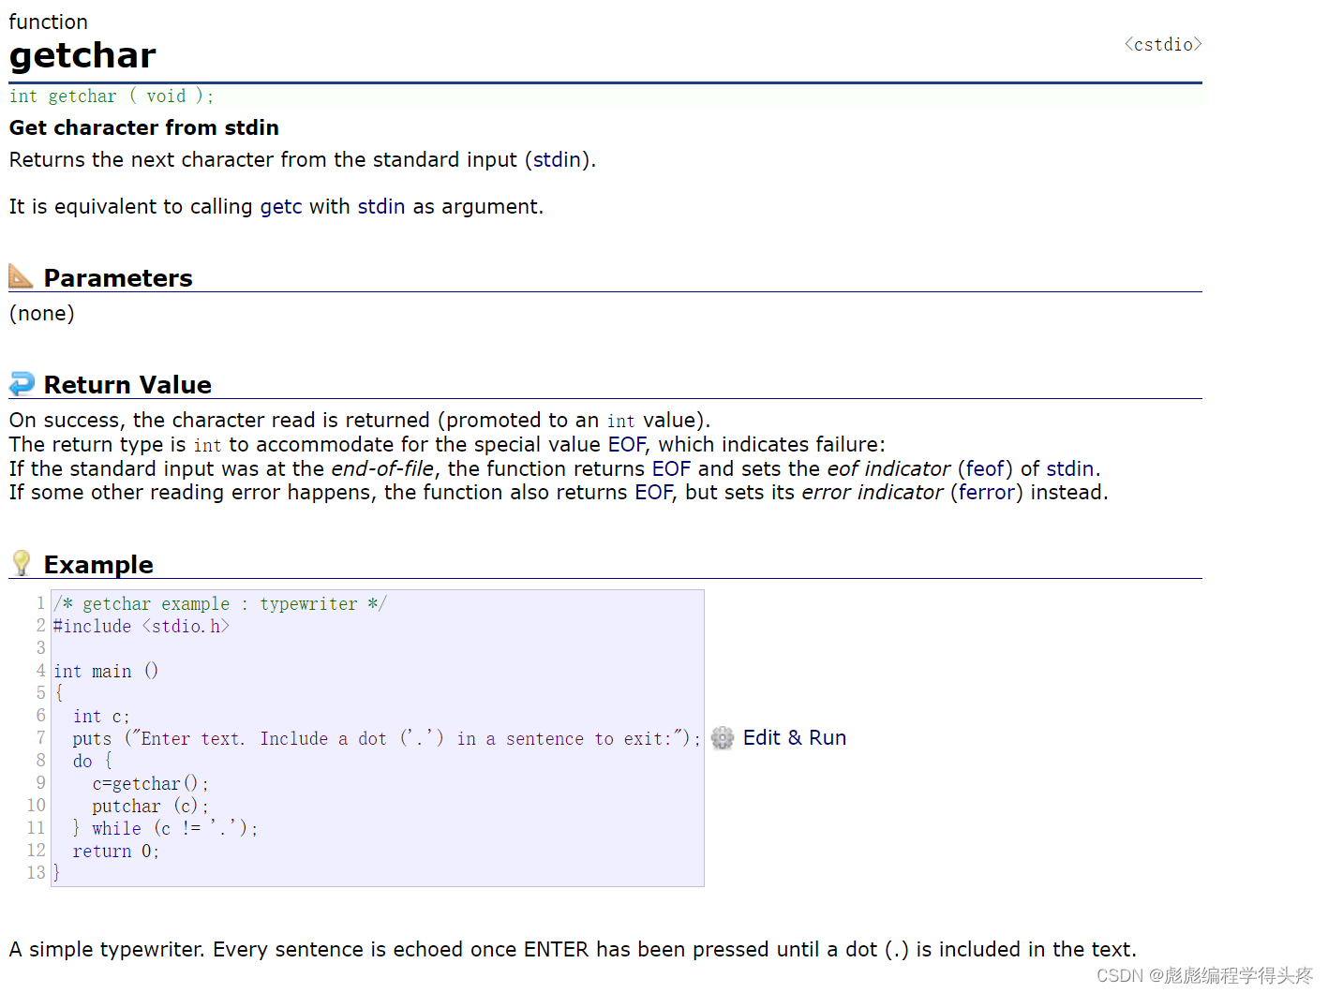Click the 'Get character from stdin' heading
This screenshot has height=993, width=1328.
tap(144, 128)
